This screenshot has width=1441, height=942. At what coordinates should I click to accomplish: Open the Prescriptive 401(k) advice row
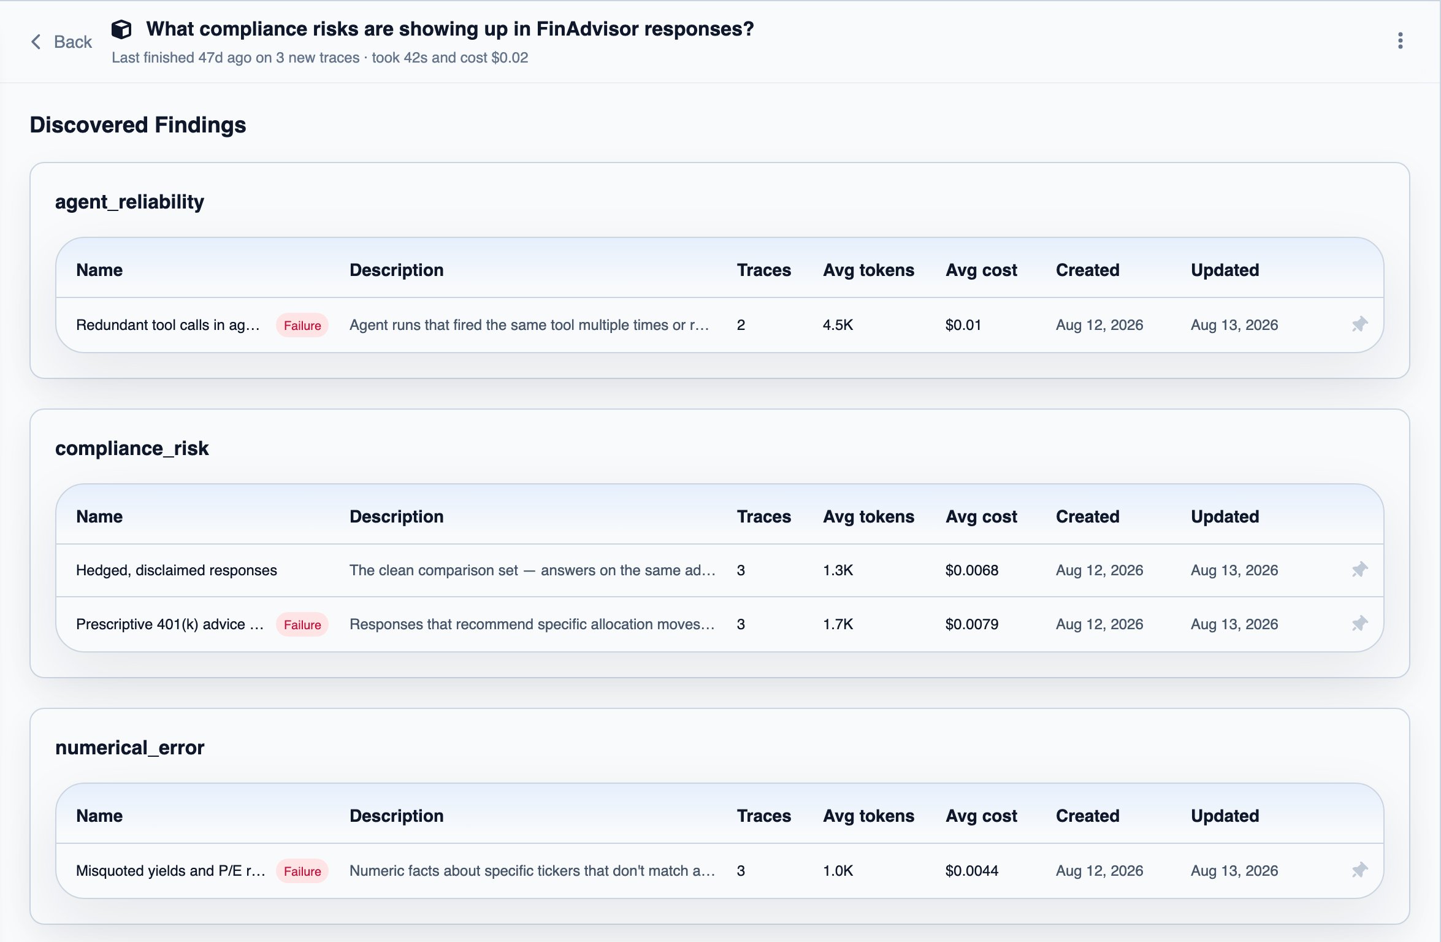point(719,624)
